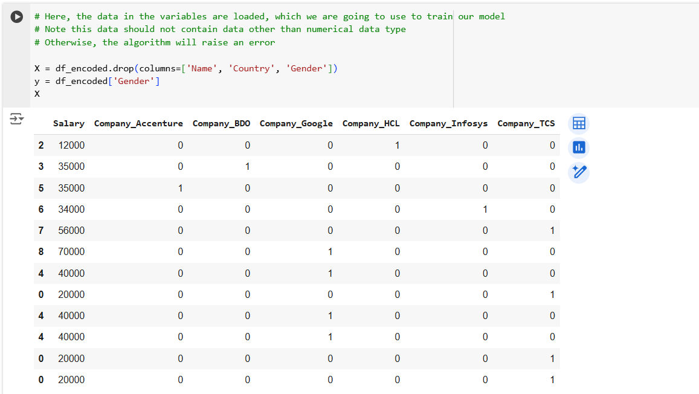Click the 12000 salary cell

click(71, 145)
